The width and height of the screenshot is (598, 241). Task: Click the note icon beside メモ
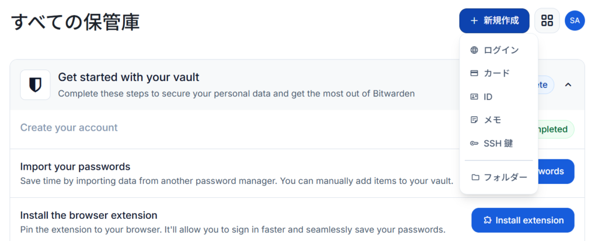pyautogui.click(x=474, y=120)
